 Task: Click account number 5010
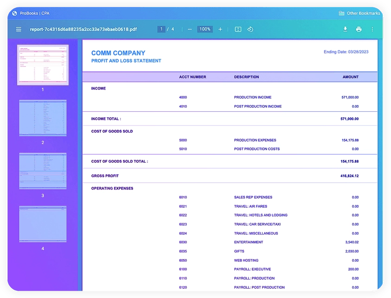tap(183, 149)
